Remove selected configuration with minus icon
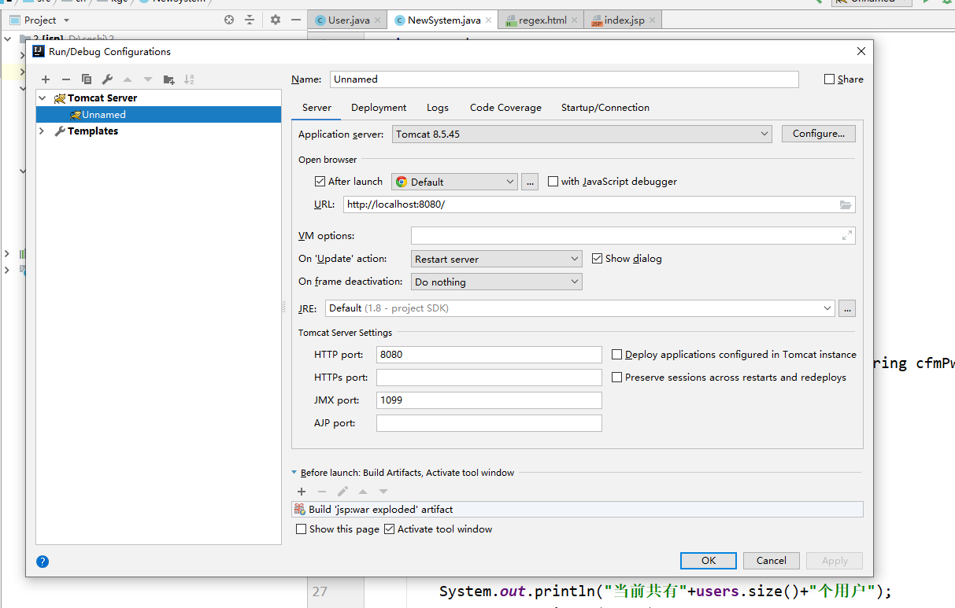The height and width of the screenshot is (608, 955). pyautogui.click(x=66, y=79)
